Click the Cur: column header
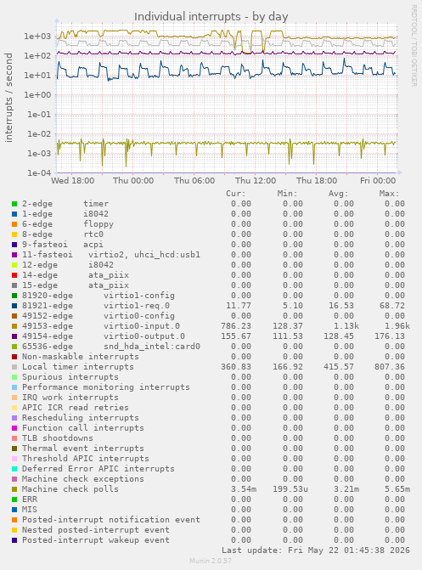 pos(236,194)
